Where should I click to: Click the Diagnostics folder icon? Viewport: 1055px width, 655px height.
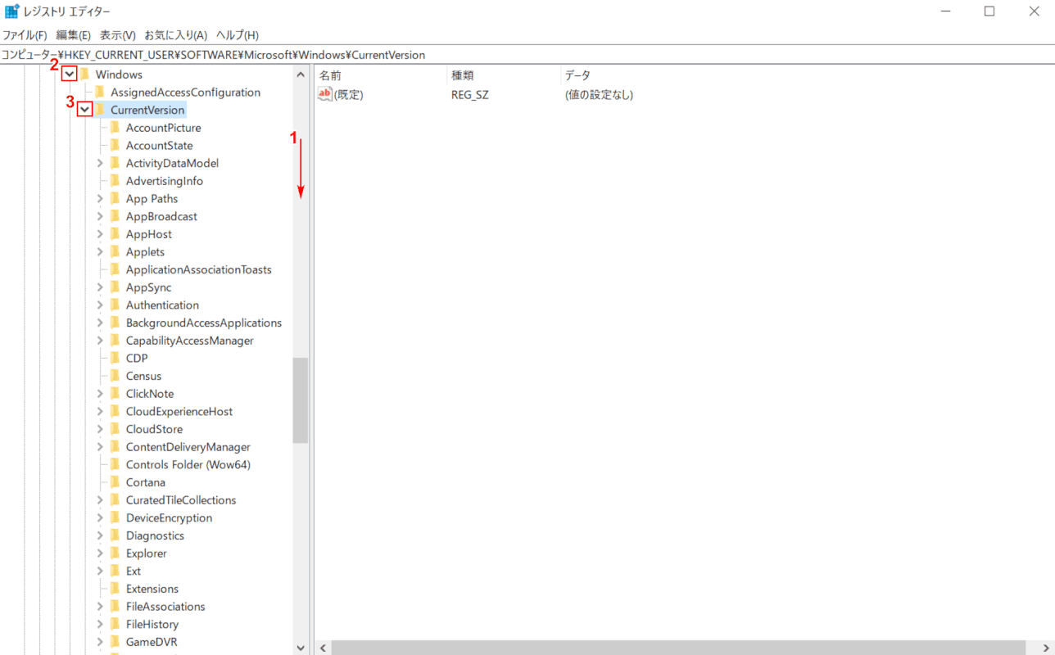coord(115,535)
